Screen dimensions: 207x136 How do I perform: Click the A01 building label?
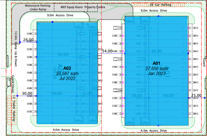coord(156,63)
